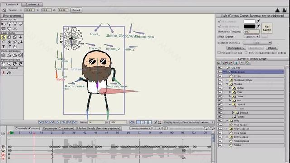Click the New Layer icon in Layers panel
This screenshot has height=163, width=290.
[x=219, y=62]
